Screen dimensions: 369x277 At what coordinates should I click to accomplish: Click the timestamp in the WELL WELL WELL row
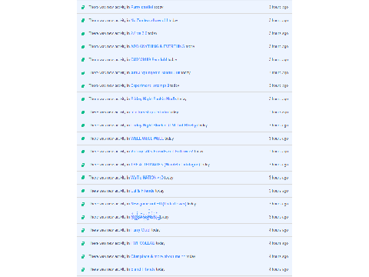click(278, 138)
